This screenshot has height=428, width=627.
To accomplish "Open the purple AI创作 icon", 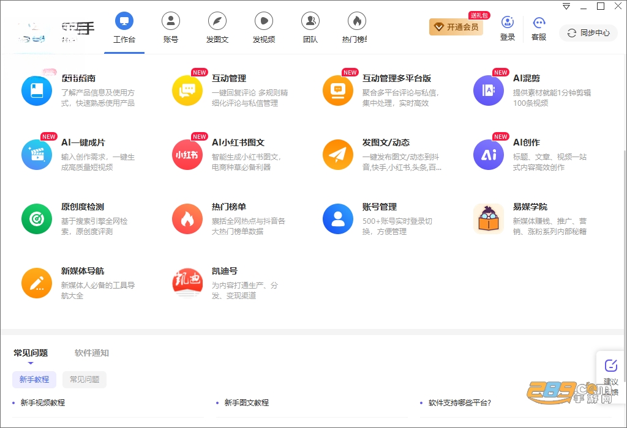I will click(x=489, y=155).
